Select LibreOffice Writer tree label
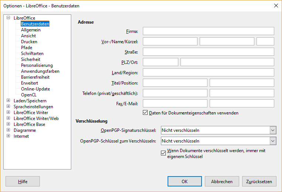Image resolution: width=282 pixels, height=192 pixels. coord(31,113)
